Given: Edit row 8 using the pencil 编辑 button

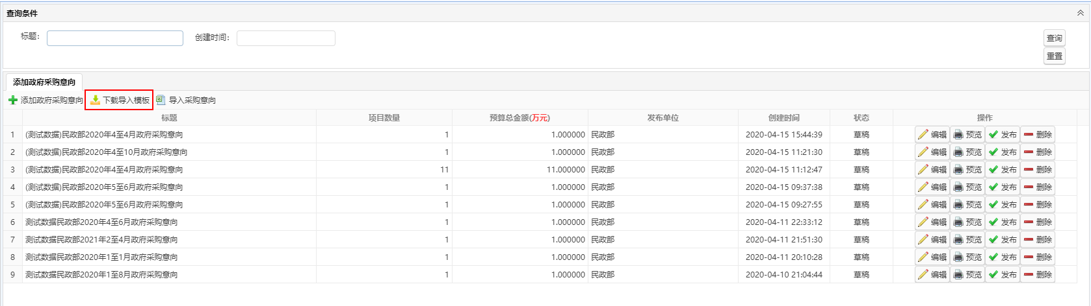Looking at the screenshot, I should click(932, 257).
